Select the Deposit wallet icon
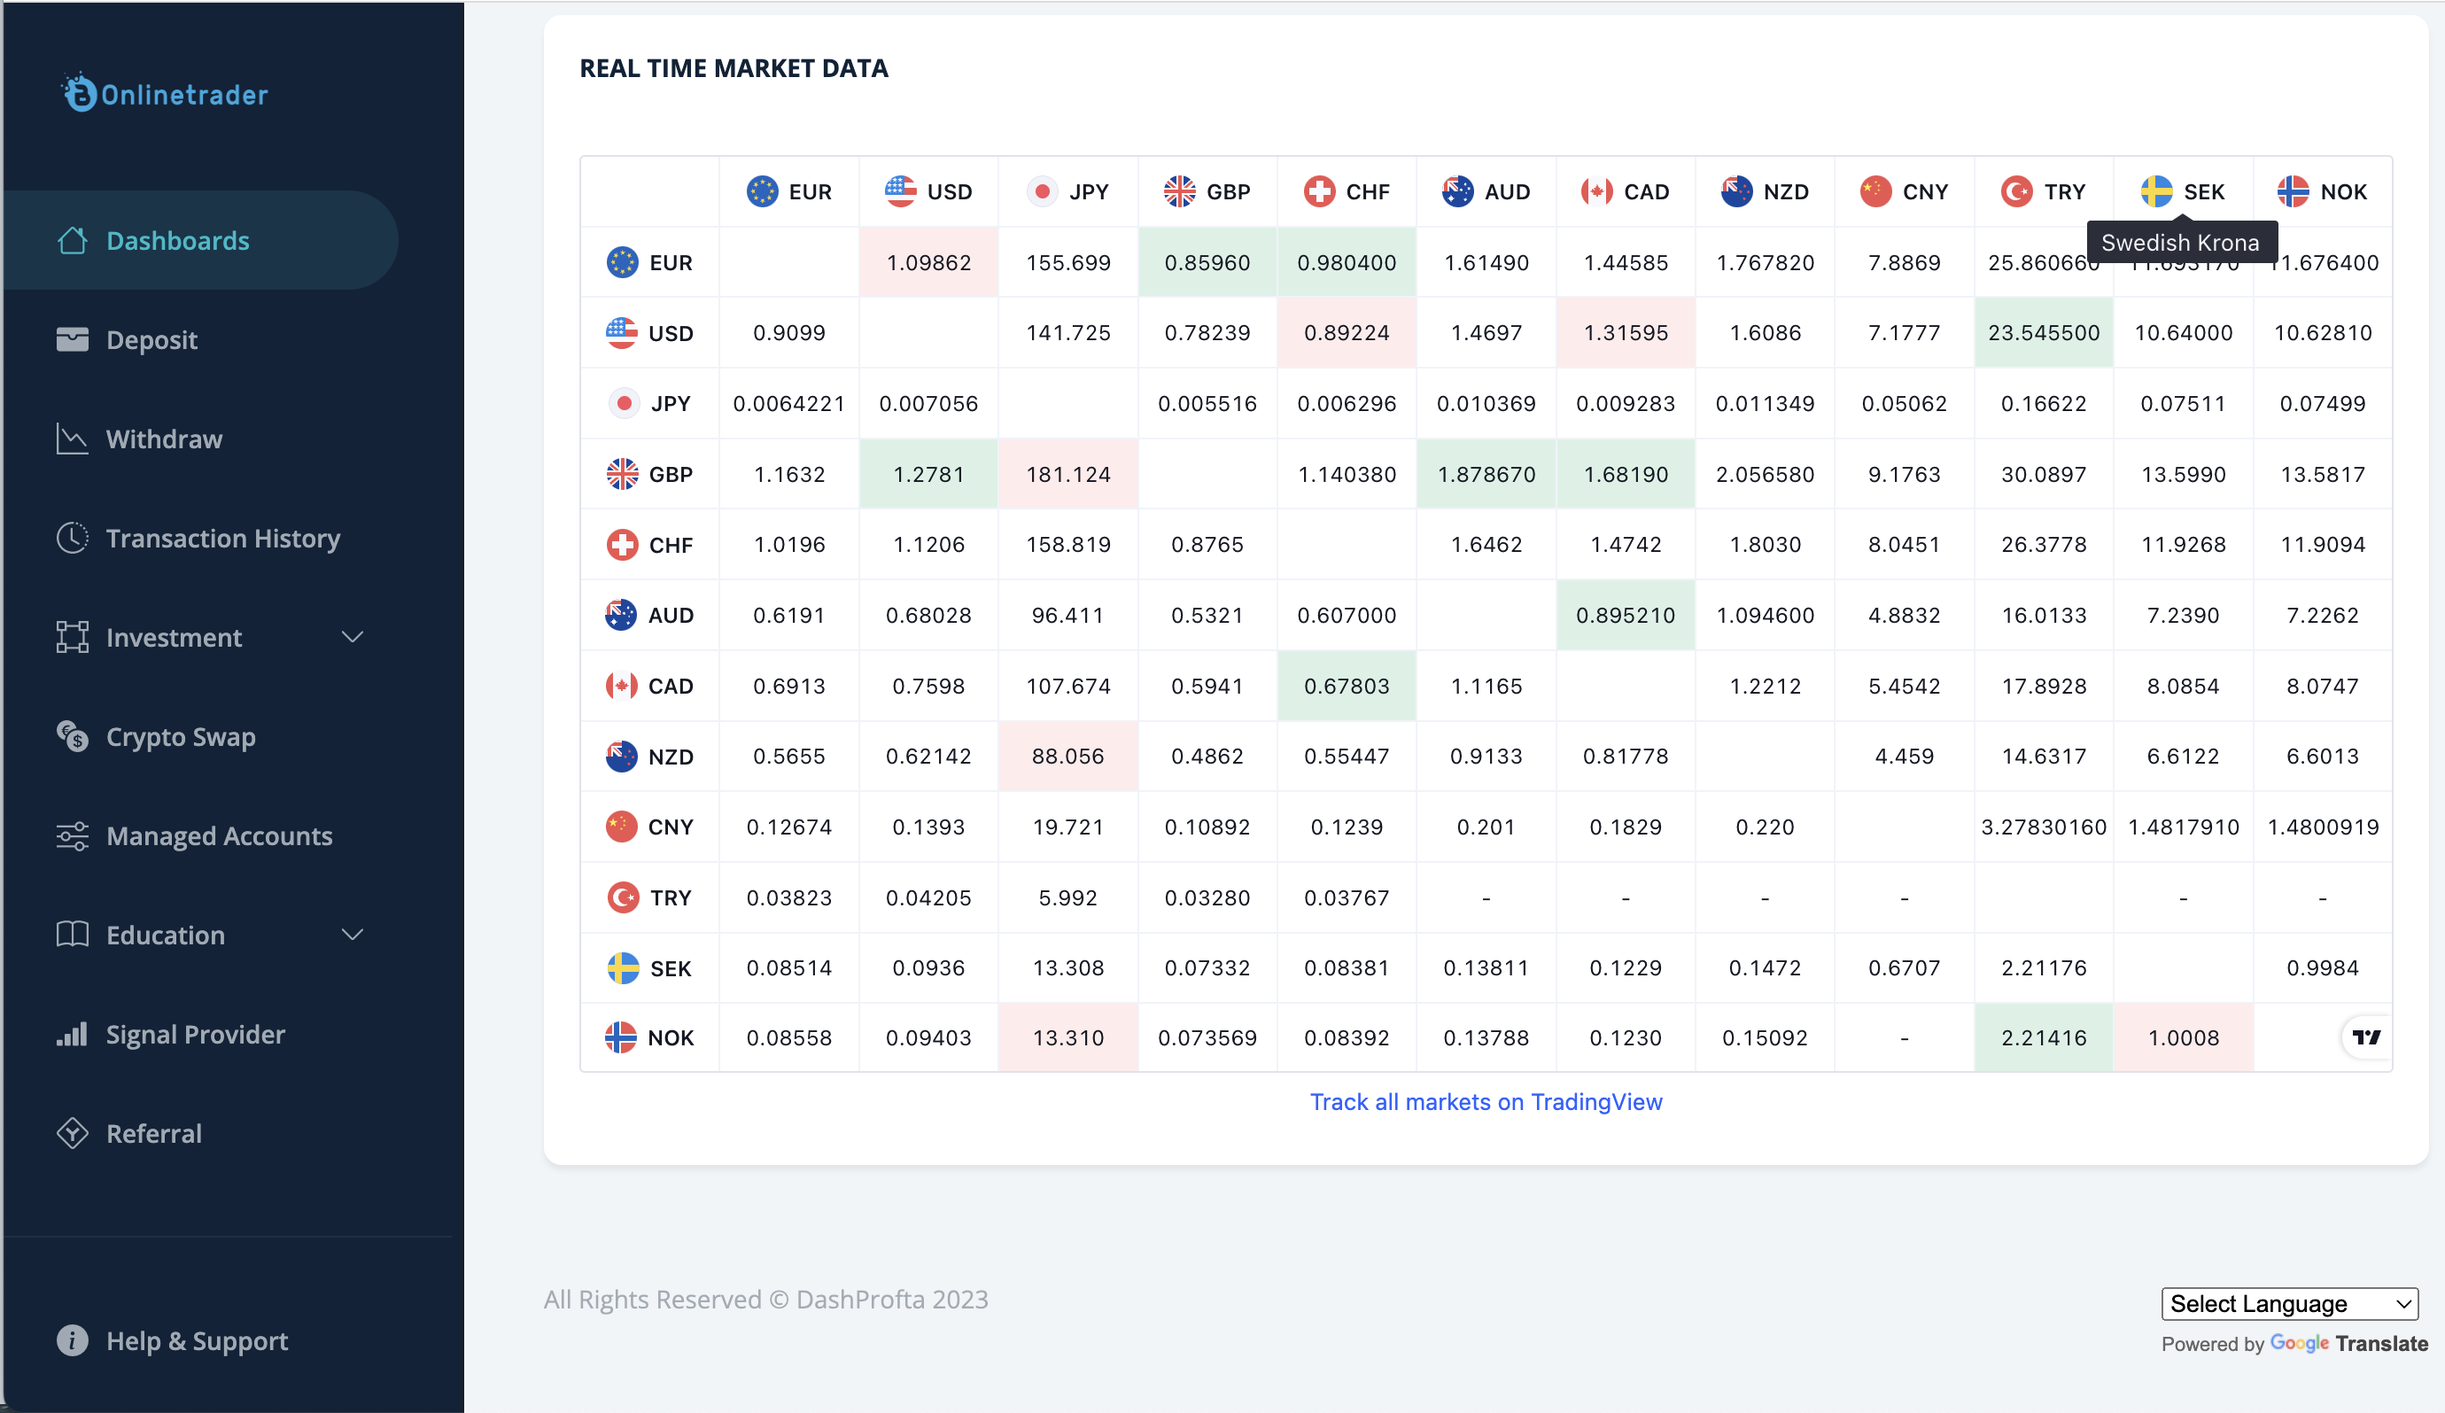This screenshot has height=1413, width=2445. tap(72, 339)
